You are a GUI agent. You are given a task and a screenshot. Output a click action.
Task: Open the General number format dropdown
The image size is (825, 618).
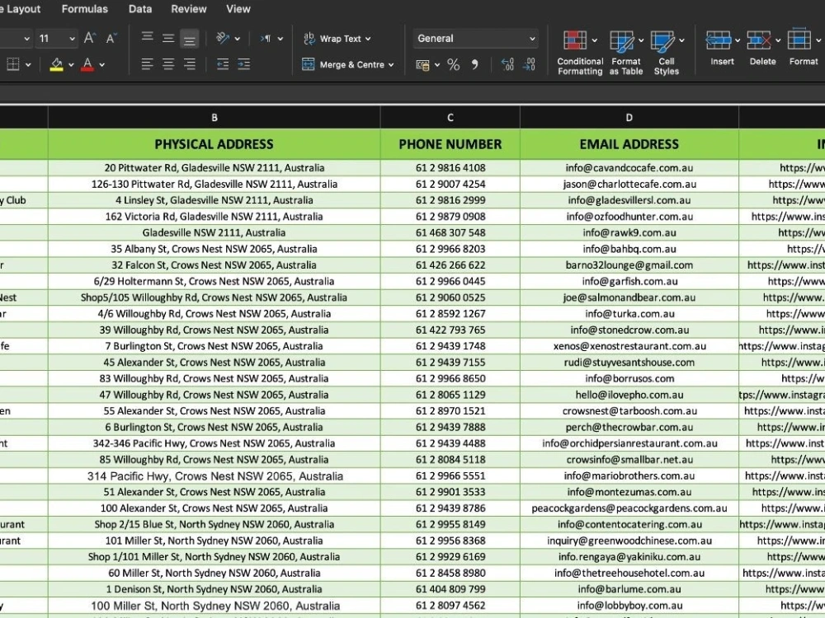(x=476, y=39)
